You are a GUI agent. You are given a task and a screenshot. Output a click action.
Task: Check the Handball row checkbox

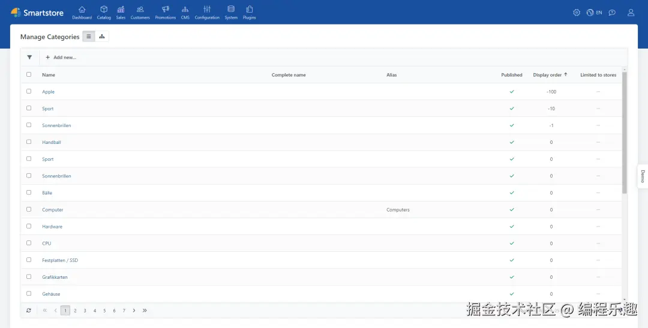click(29, 142)
